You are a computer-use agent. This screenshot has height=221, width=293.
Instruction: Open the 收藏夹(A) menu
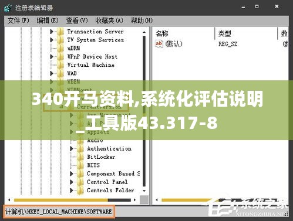pos(109,21)
